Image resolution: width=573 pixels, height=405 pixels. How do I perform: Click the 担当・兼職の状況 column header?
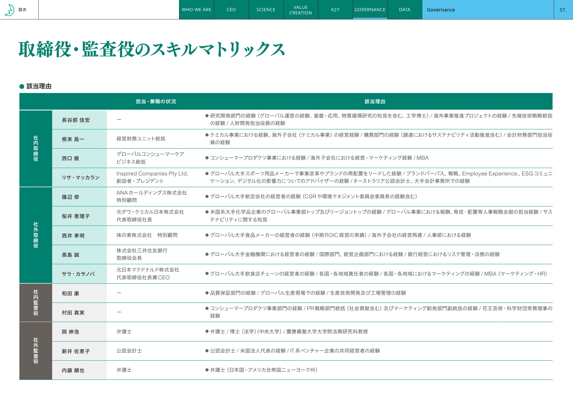[156, 101]
